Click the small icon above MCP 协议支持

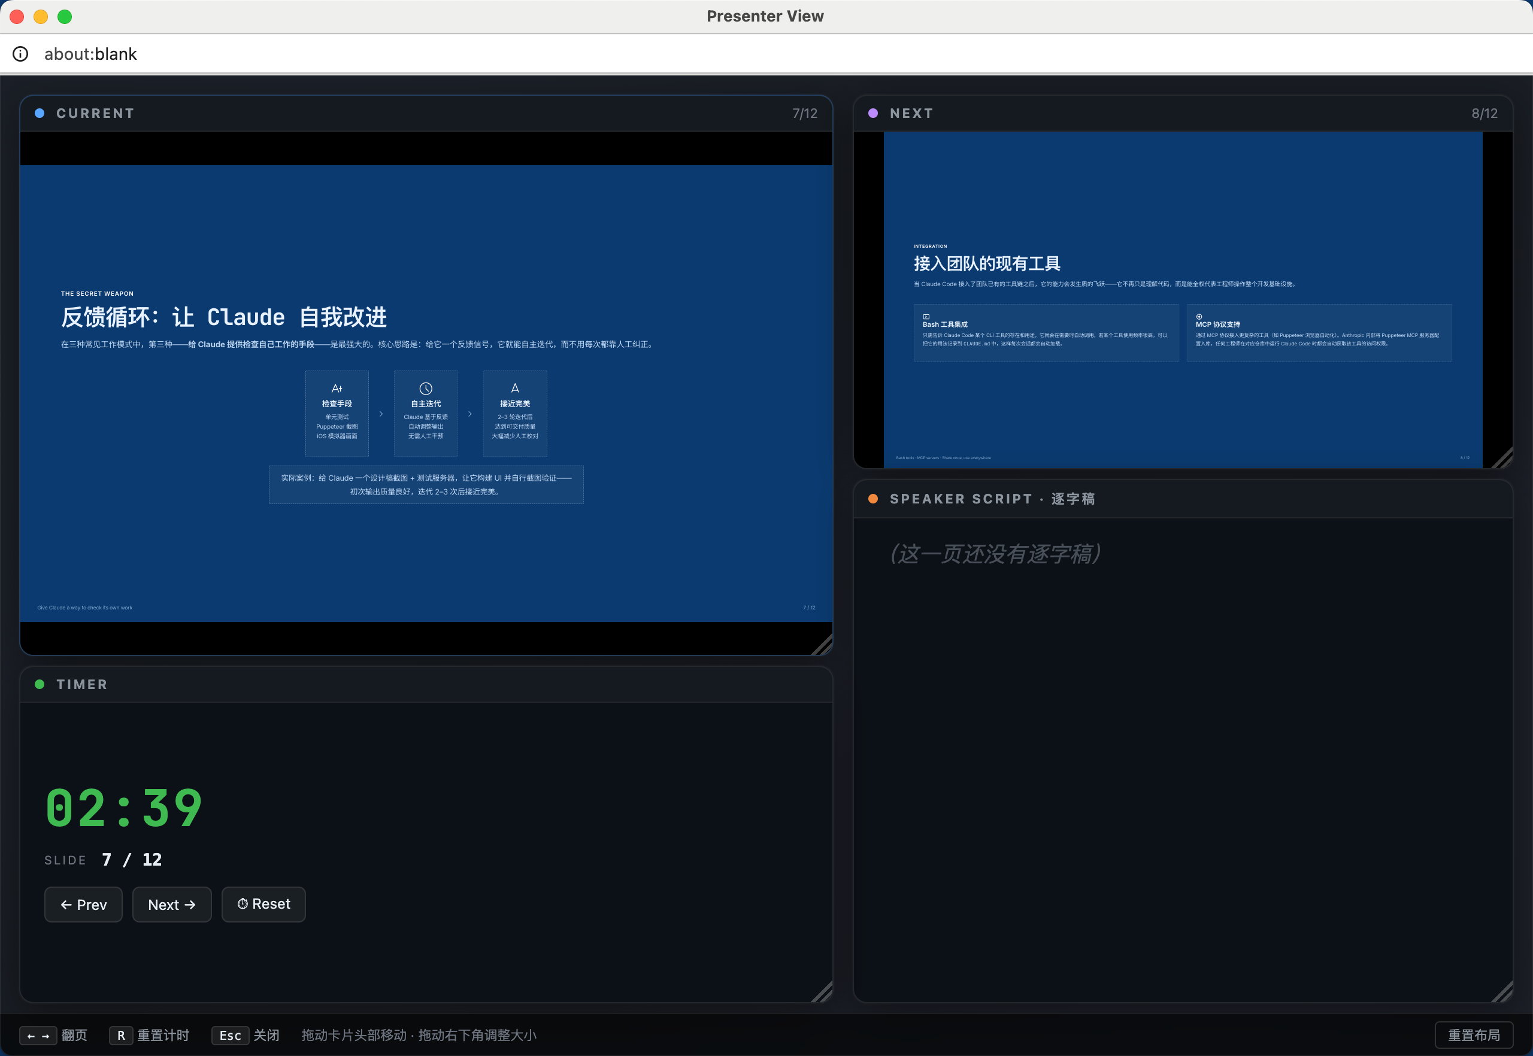pos(1199,316)
